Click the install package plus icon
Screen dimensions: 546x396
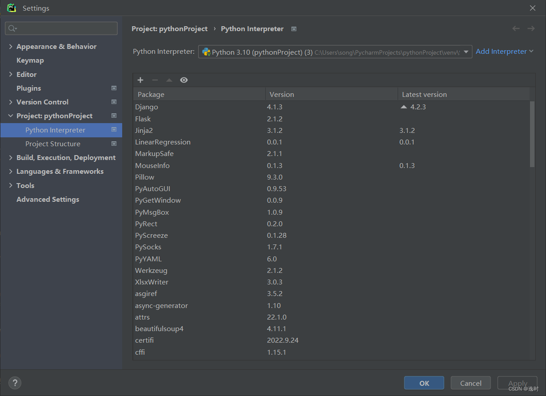140,80
